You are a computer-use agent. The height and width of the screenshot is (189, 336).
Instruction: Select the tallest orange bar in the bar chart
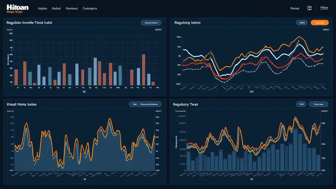point(143,70)
